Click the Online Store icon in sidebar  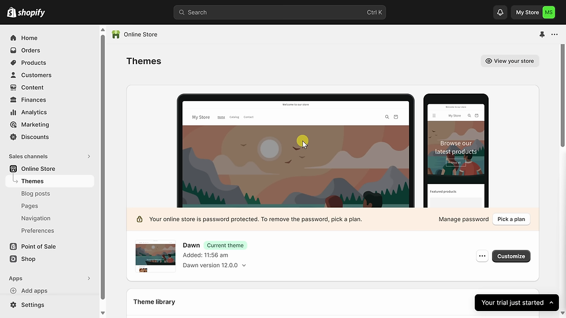click(13, 169)
